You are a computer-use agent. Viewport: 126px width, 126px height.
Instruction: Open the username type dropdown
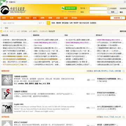click(x=84, y=8)
